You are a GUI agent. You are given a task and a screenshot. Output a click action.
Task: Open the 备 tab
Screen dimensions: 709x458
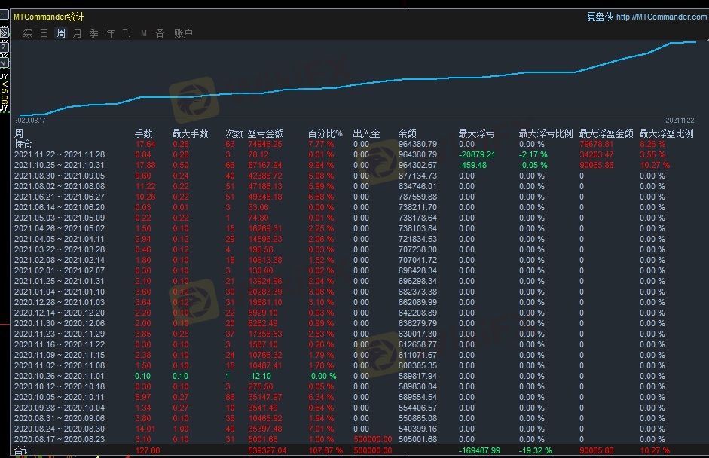160,33
